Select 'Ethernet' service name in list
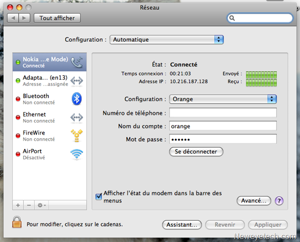This screenshot has height=242, width=300. pyautogui.click(x=34, y=114)
